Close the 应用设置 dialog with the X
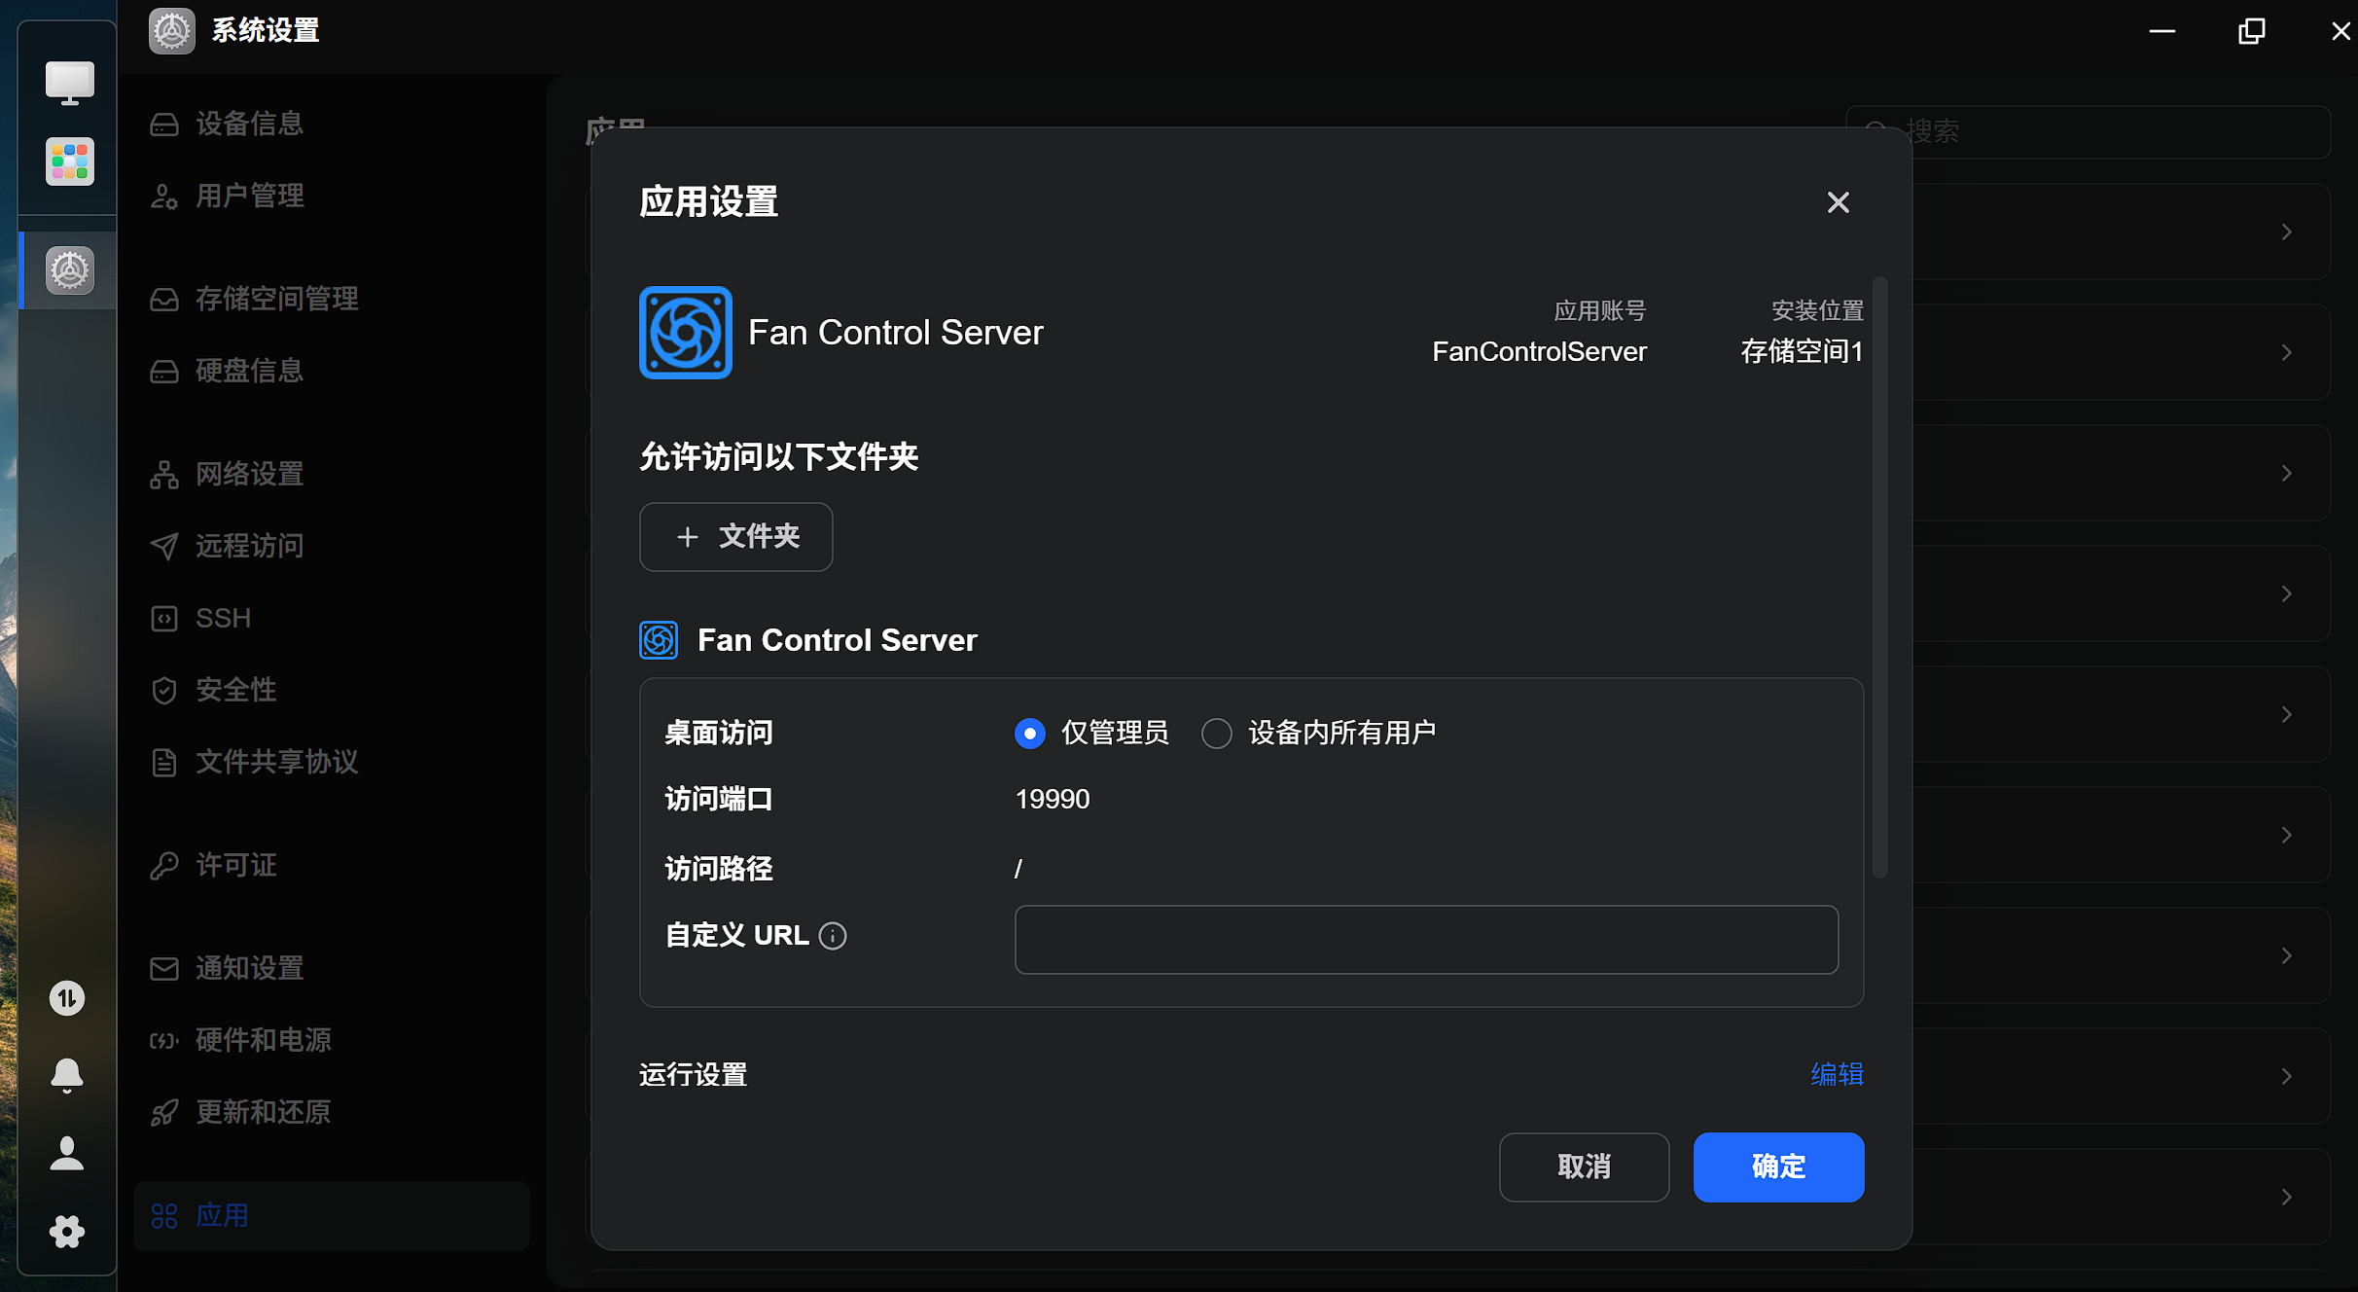Screen dimensions: 2358x1292 click(x=1839, y=202)
